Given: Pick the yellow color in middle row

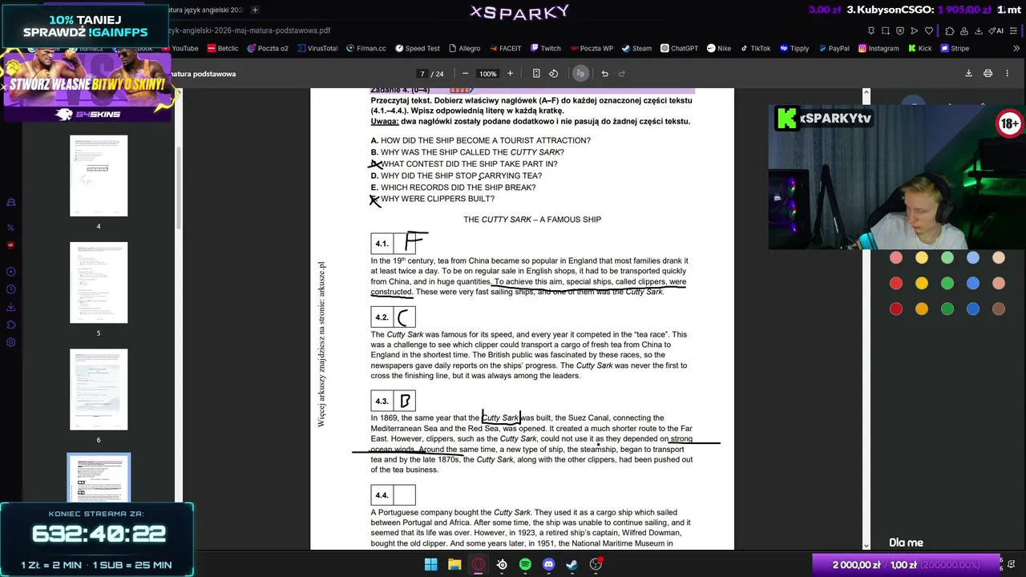Looking at the screenshot, I should pos(922,284).
